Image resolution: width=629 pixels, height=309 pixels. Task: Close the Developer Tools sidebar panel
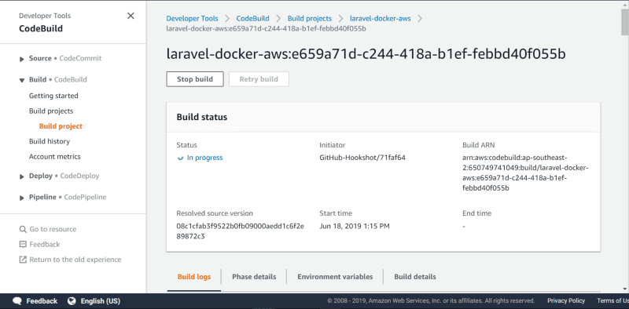tap(131, 16)
